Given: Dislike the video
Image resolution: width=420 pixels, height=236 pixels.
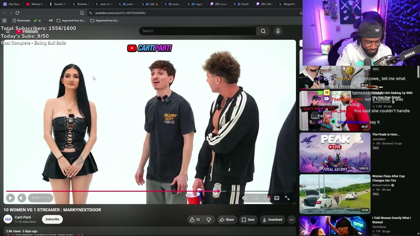Looking at the screenshot, I should pyautogui.click(x=209, y=220).
